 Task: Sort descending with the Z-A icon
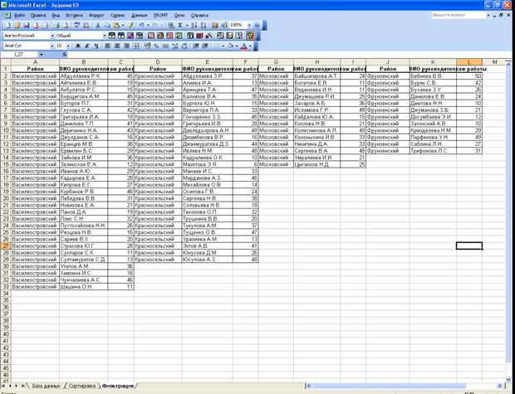[x=204, y=25]
